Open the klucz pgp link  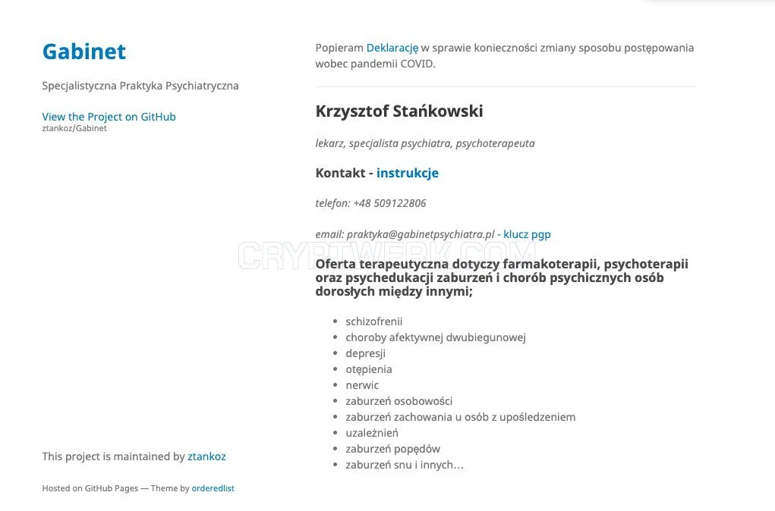[x=527, y=234]
